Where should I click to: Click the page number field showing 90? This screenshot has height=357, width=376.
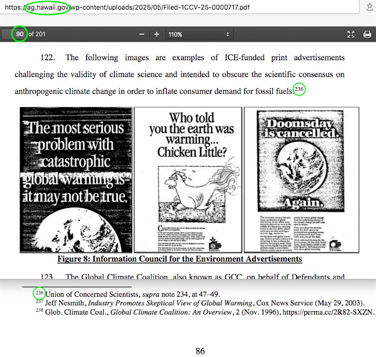20,34
